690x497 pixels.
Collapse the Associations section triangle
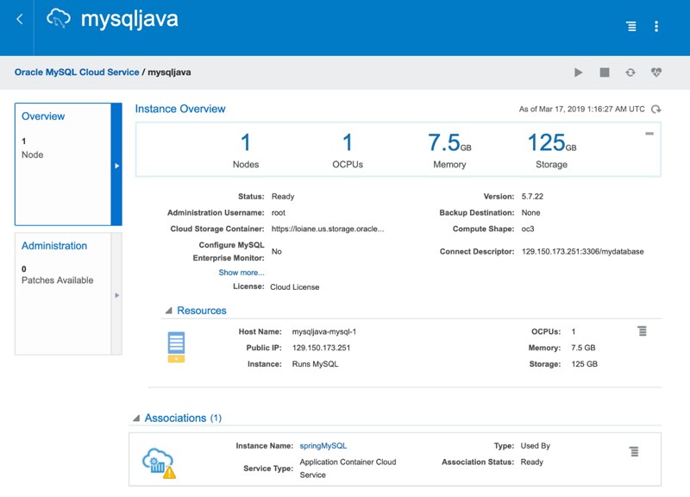point(136,418)
